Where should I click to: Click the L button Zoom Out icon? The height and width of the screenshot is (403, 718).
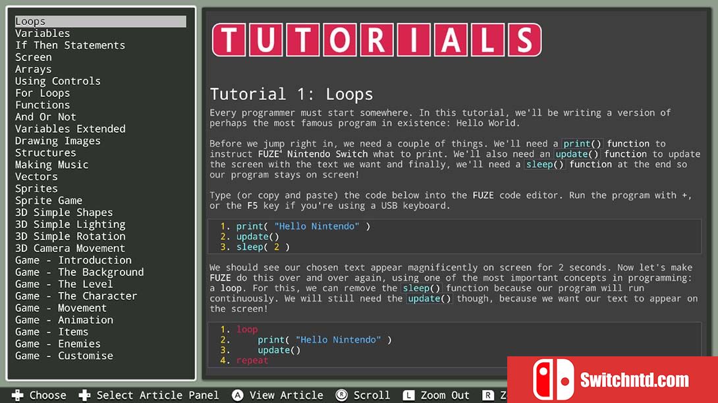click(x=408, y=395)
